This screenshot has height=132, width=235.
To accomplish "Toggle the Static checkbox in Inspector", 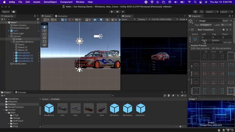I will [x=221, y=21].
